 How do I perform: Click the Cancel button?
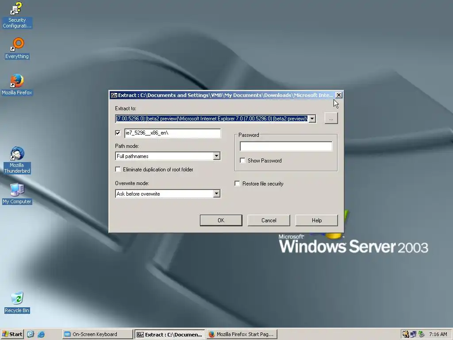269,220
